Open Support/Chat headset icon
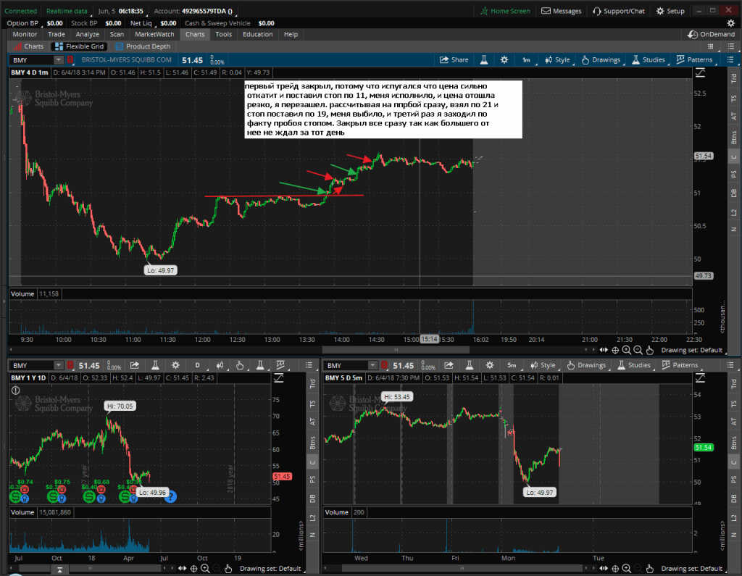 [618, 11]
